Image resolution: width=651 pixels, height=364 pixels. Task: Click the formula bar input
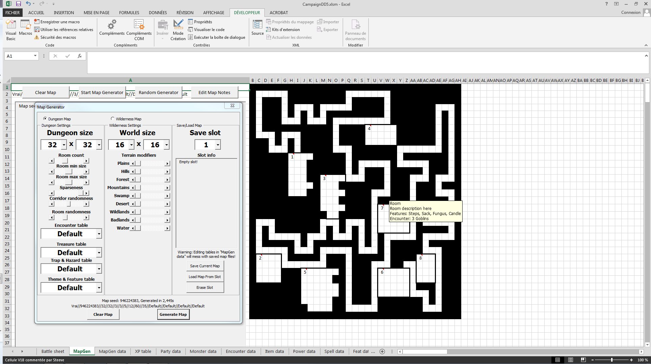pyautogui.click(x=365, y=63)
